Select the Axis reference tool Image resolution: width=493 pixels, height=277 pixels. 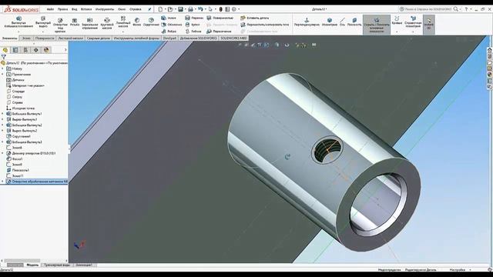[342, 22]
